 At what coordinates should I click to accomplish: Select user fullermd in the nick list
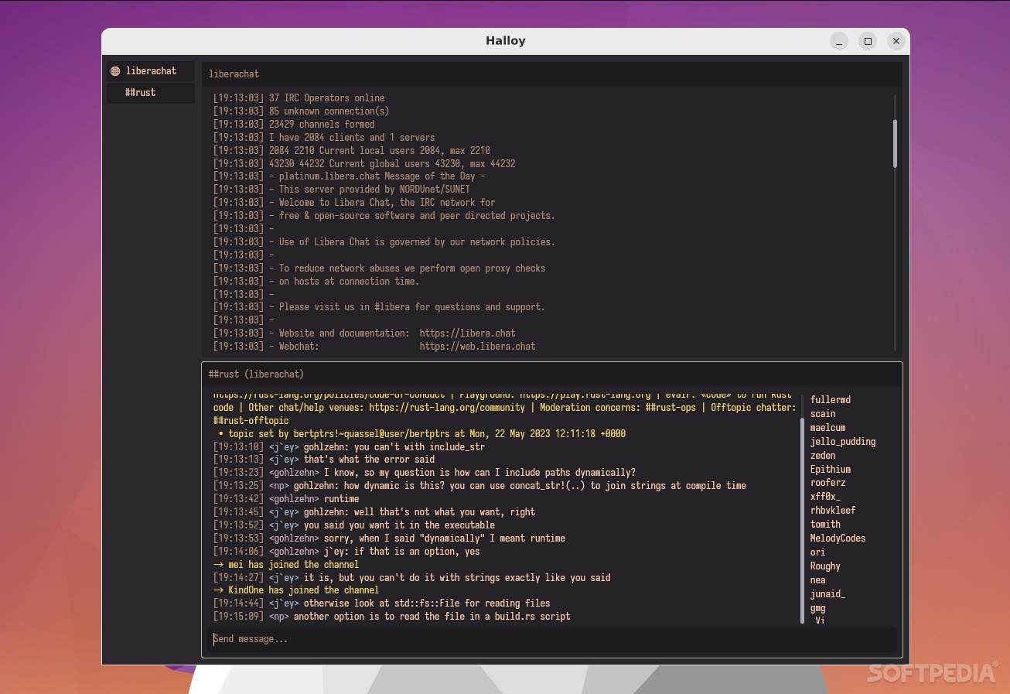(x=830, y=400)
